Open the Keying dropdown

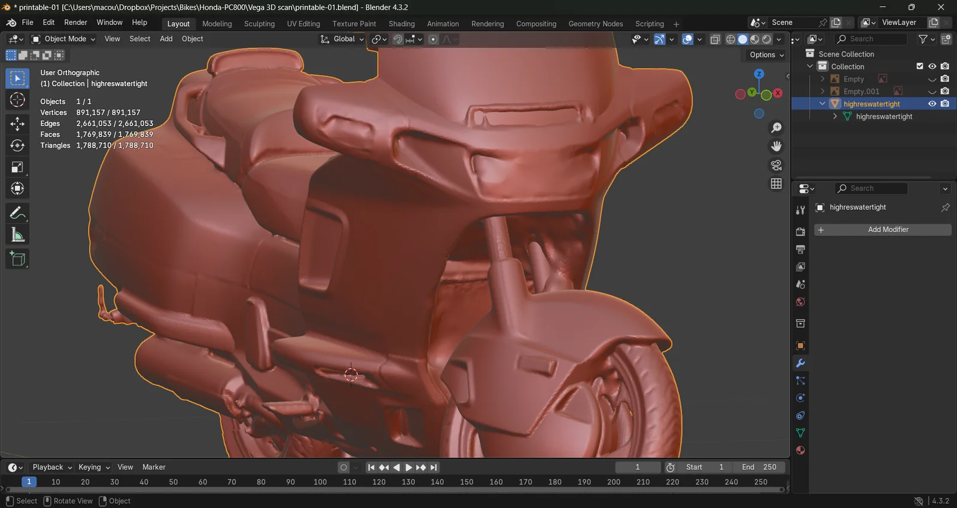pos(94,467)
